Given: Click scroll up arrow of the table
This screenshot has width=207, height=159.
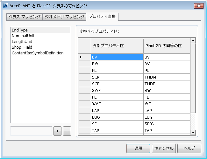Looking at the screenshot, I should pos(193,40).
